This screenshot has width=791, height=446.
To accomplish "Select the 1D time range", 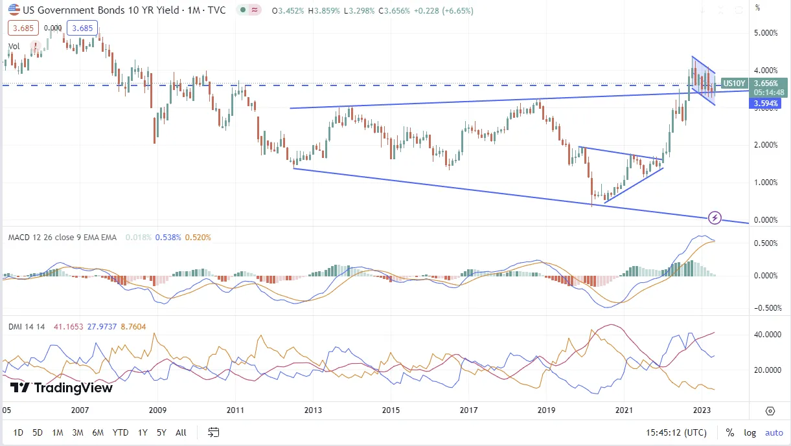I will [x=18, y=432].
